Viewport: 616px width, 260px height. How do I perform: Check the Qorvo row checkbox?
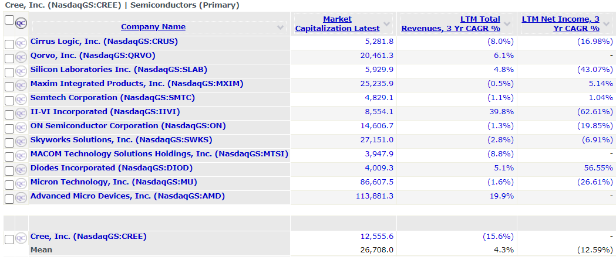[9, 59]
